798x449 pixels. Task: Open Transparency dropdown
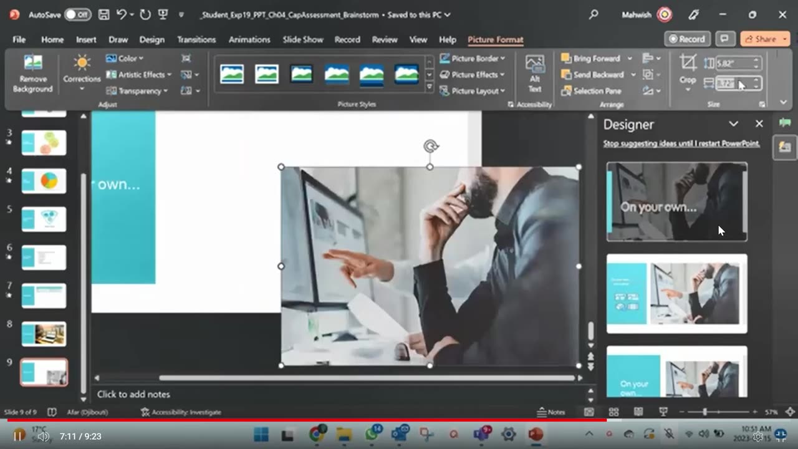(137, 90)
